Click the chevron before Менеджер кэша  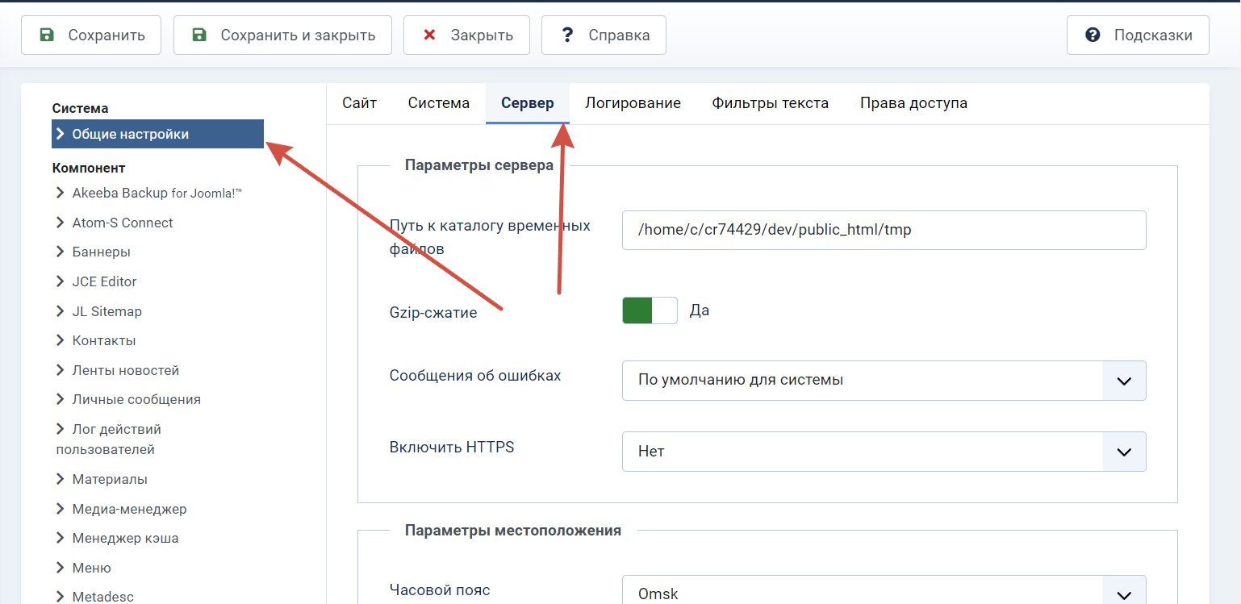click(61, 538)
